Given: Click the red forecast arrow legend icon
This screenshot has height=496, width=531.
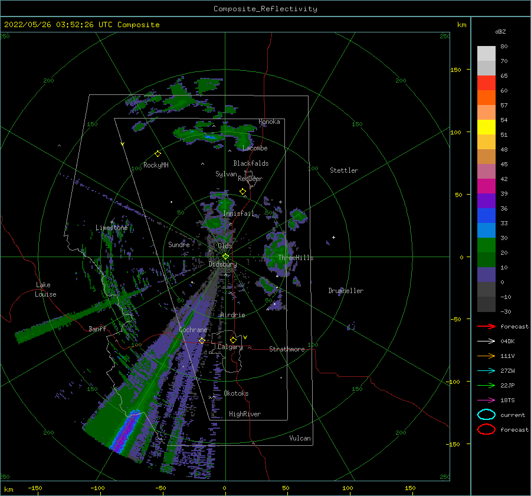Looking at the screenshot, I should click(x=486, y=326).
